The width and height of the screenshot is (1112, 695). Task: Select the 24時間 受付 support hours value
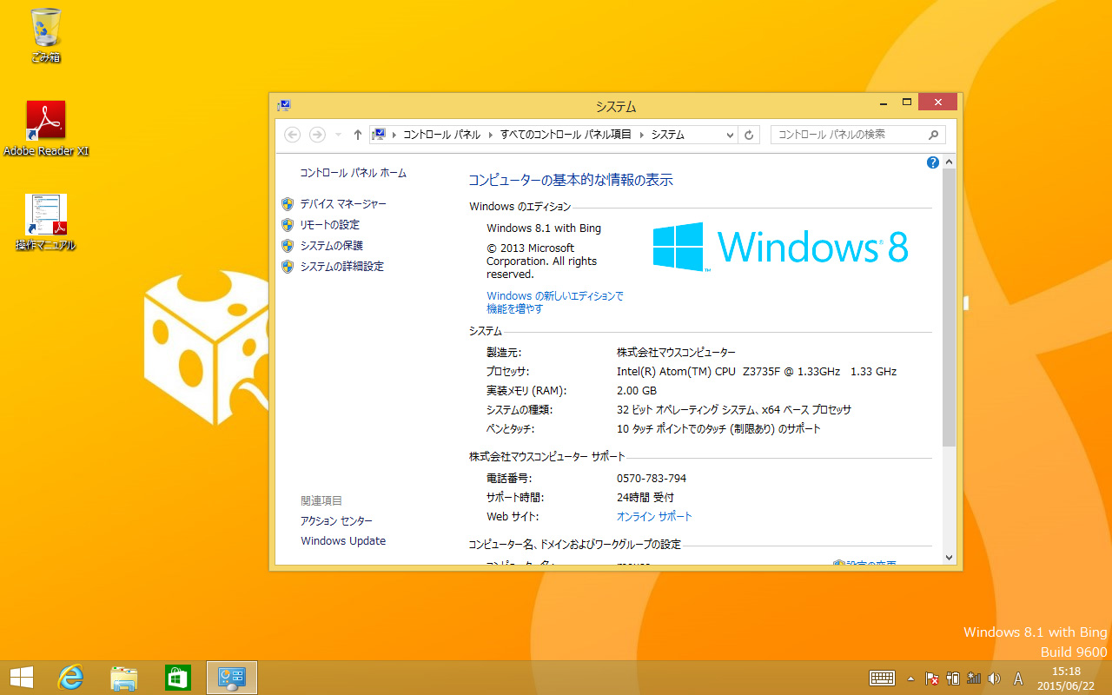click(x=645, y=498)
